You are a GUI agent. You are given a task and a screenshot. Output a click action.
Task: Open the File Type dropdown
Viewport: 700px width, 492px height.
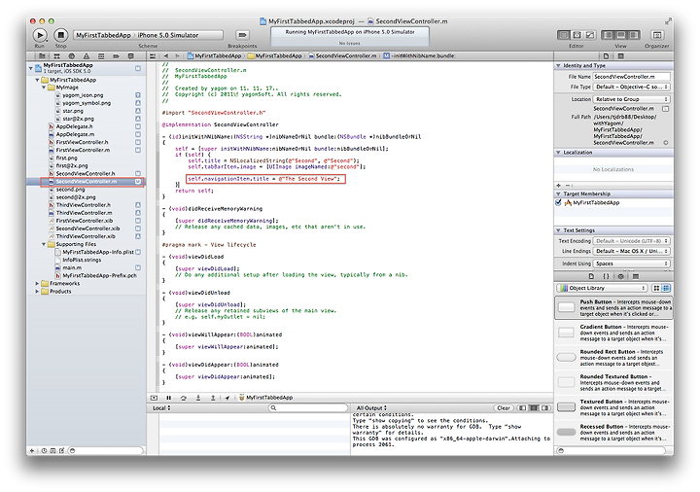click(631, 88)
